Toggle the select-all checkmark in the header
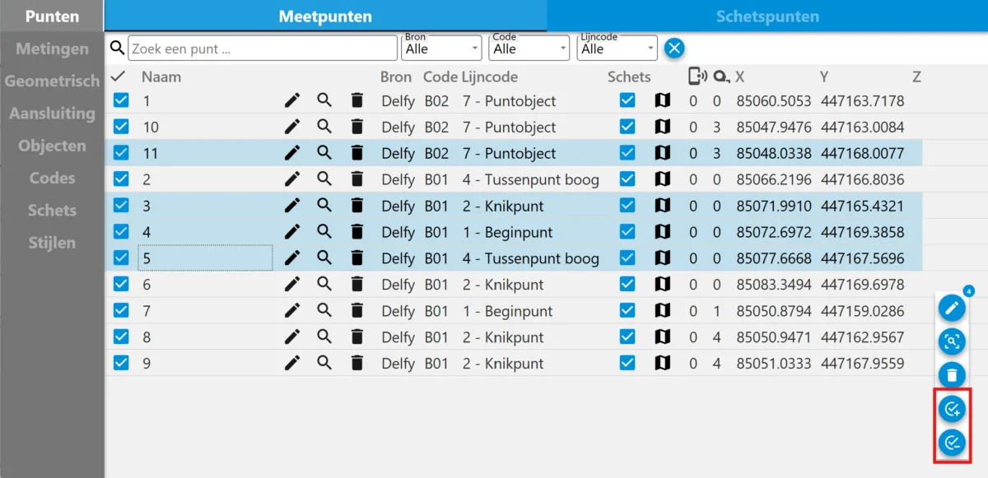The width and height of the screenshot is (988, 478). [x=118, y=76]
